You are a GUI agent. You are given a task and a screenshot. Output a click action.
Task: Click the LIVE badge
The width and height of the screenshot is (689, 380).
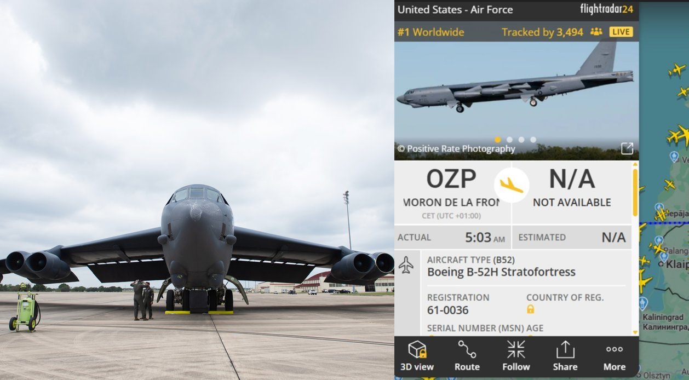[x=621, y=32]
